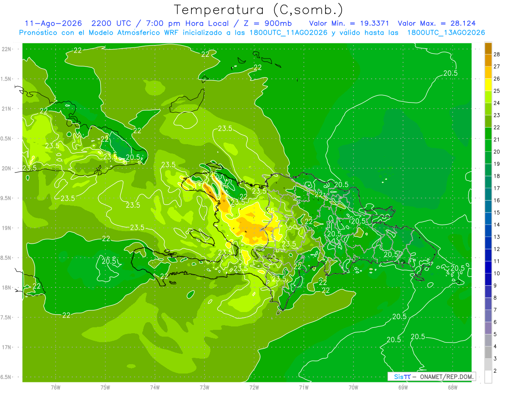Pick the gold swatch between 26 and 27

(488, 72)
